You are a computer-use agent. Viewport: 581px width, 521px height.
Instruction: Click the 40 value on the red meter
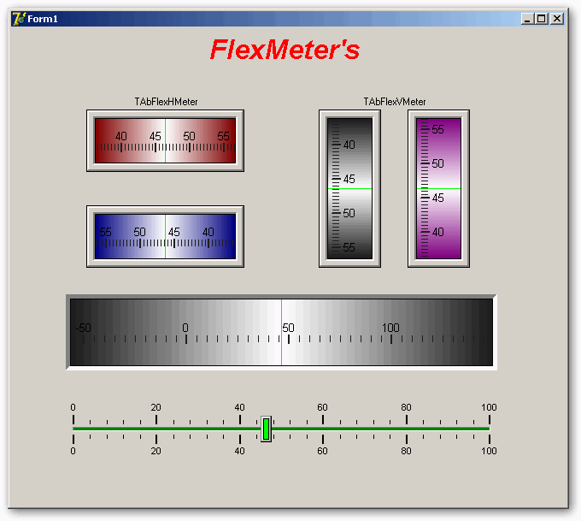coord(121,136)
